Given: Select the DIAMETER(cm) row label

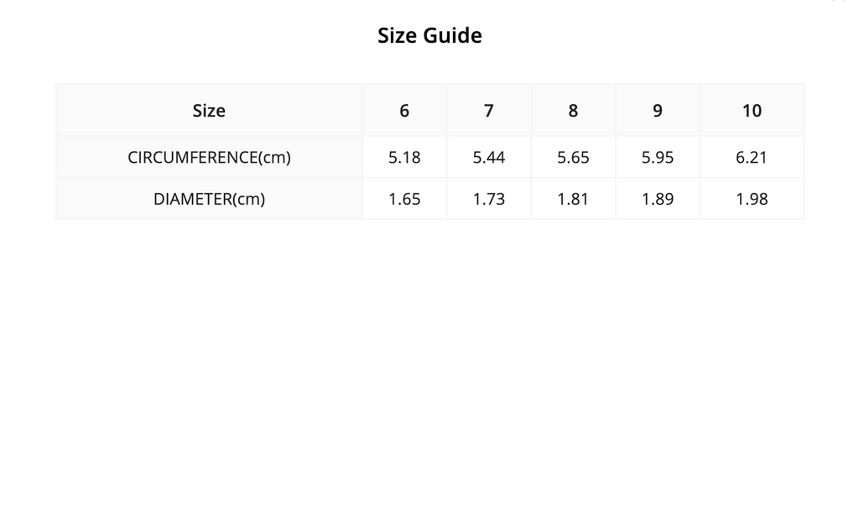Looking at the screenshot, I should 209,199.
